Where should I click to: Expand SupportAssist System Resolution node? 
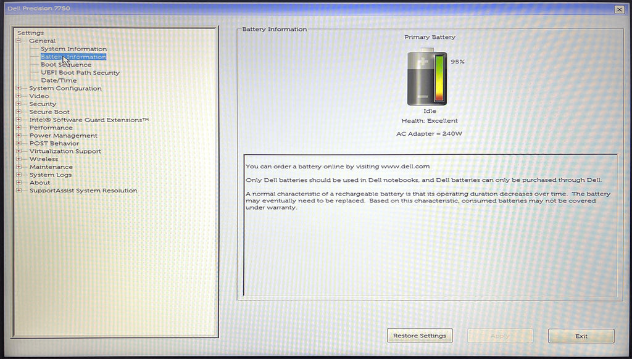click(x=18, y=190)
